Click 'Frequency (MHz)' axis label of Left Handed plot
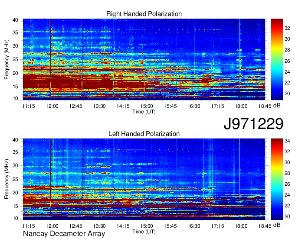This screenshot has width=295, height=239. tap(7, 179)
